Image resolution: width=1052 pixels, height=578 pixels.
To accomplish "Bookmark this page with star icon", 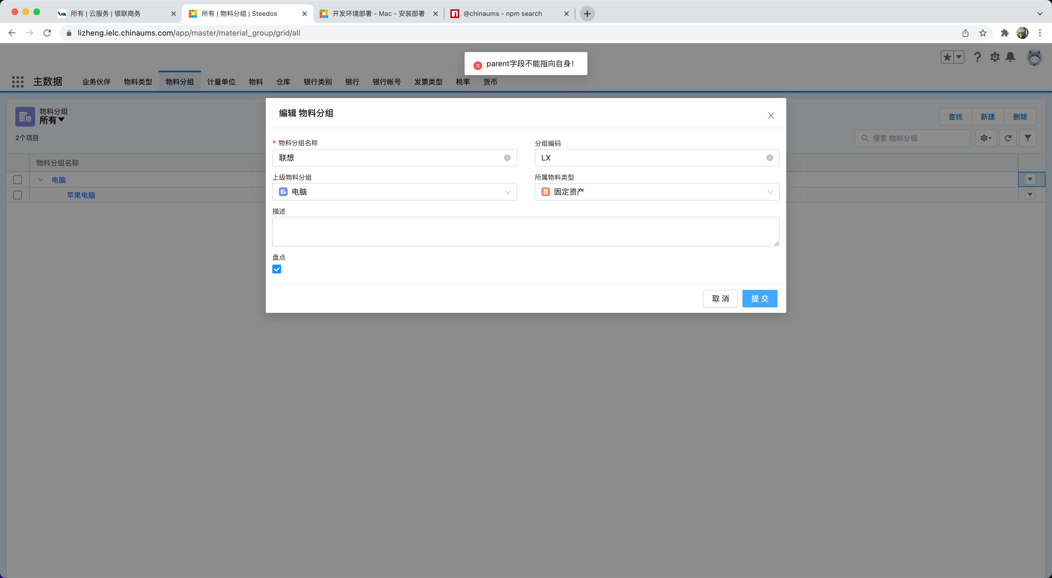I will coord(983,33).
